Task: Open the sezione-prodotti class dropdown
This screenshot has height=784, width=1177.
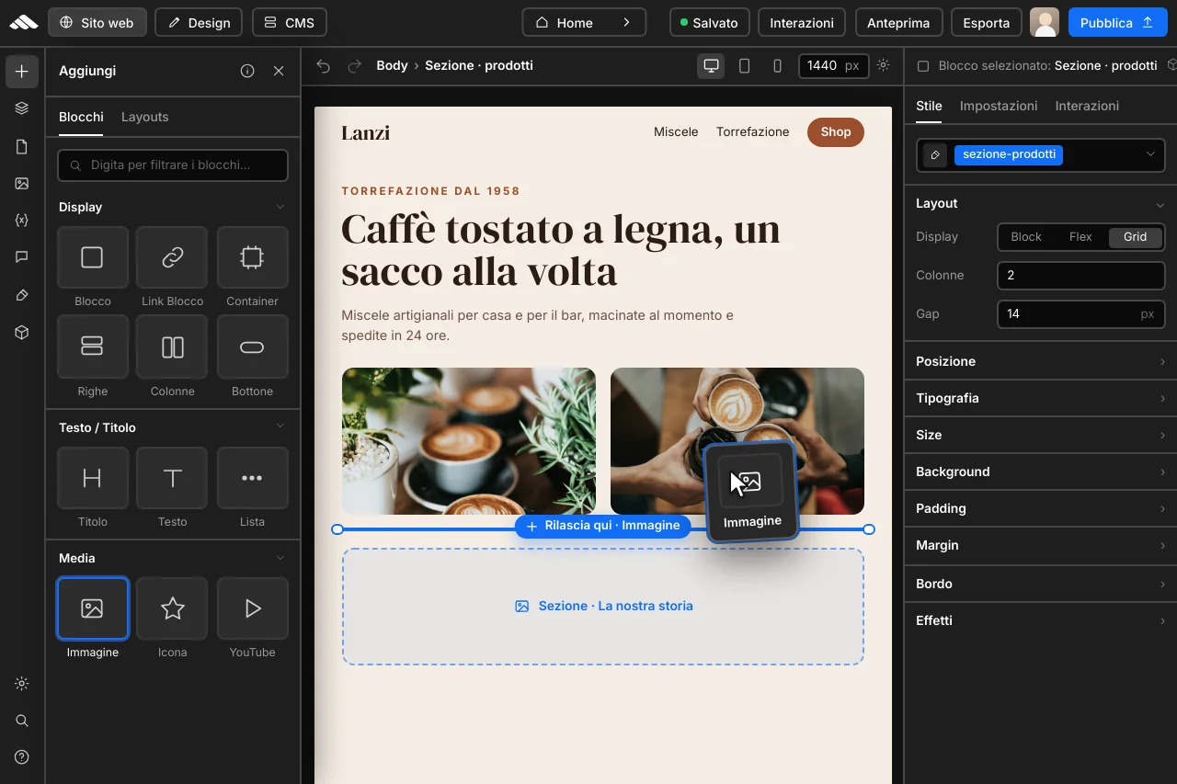Action: 1150,154
